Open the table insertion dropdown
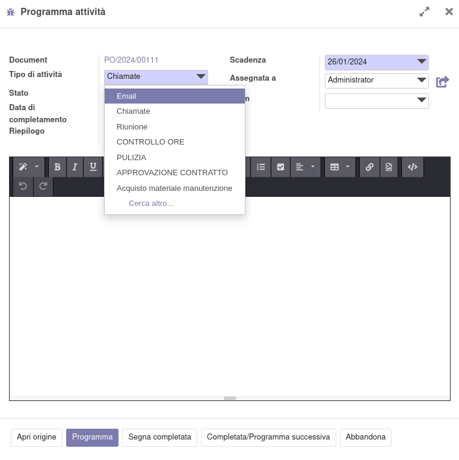Screen dimensions: 459x460 pyautogui.click(x=340, y=167)
